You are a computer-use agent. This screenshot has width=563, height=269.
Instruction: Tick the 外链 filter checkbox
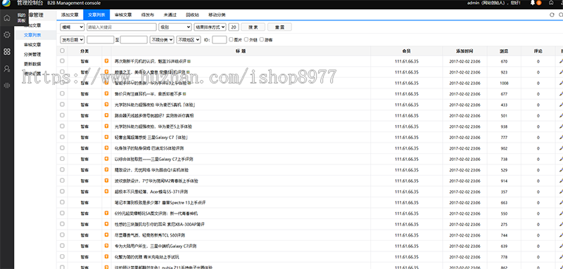tap(246, 39)
